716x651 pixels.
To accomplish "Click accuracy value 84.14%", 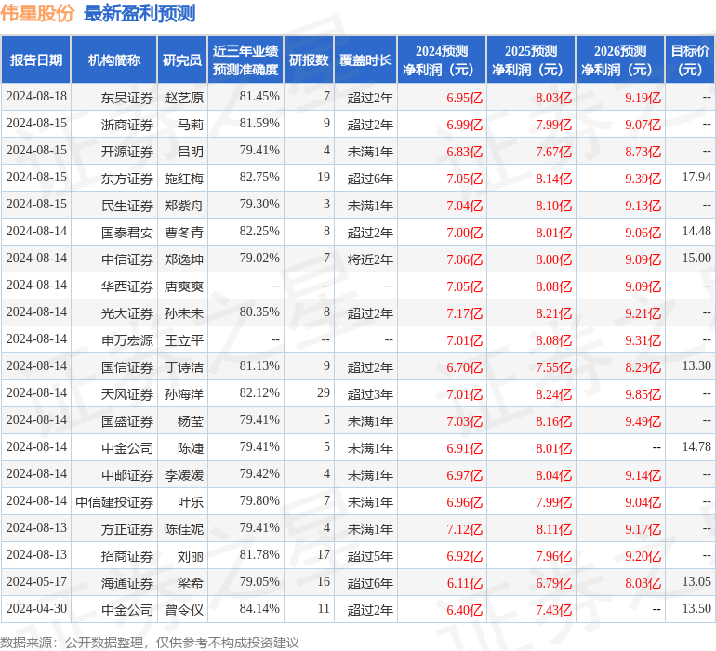I will (x=259, y=608).
